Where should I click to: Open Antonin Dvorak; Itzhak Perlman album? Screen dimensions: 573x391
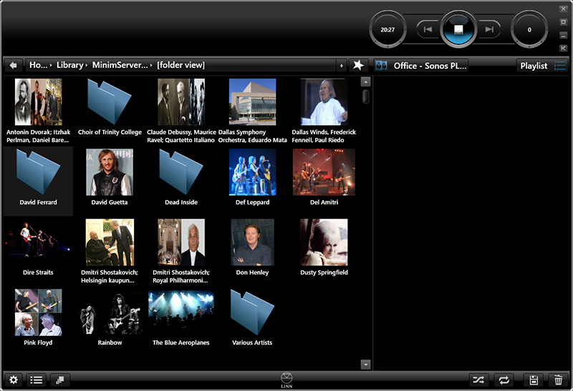point(39,112)
